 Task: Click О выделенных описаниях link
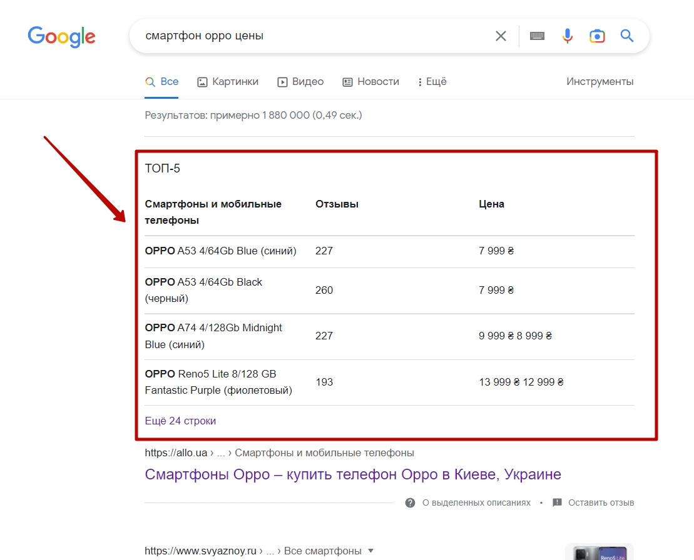coord(476,502)
